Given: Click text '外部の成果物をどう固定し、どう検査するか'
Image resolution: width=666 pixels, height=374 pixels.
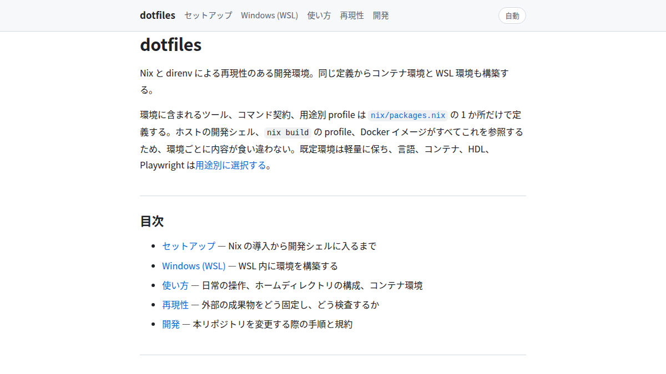Looking at the screenshot, I should point(290,305).
